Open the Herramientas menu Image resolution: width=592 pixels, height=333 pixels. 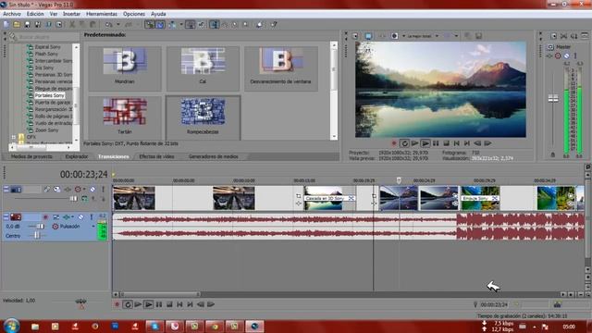coord(102,14)
